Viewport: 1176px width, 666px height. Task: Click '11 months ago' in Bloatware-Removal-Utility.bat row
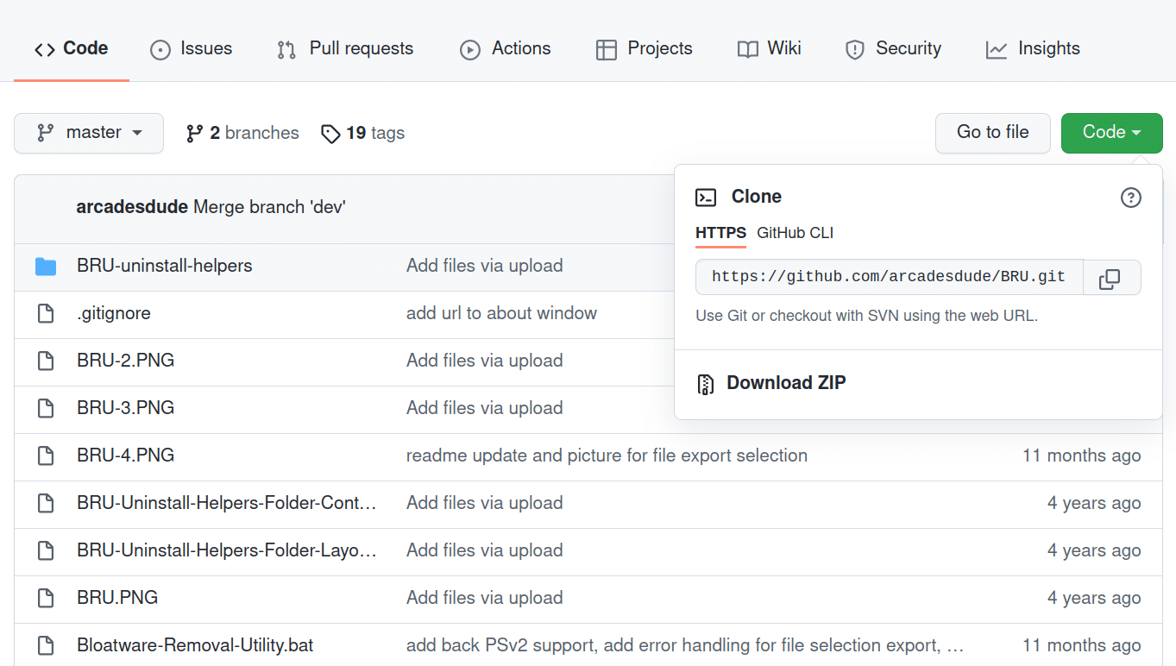coord(1082,645)
